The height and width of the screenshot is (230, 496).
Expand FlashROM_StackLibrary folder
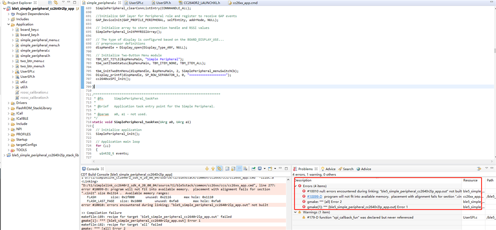point(9,108)
